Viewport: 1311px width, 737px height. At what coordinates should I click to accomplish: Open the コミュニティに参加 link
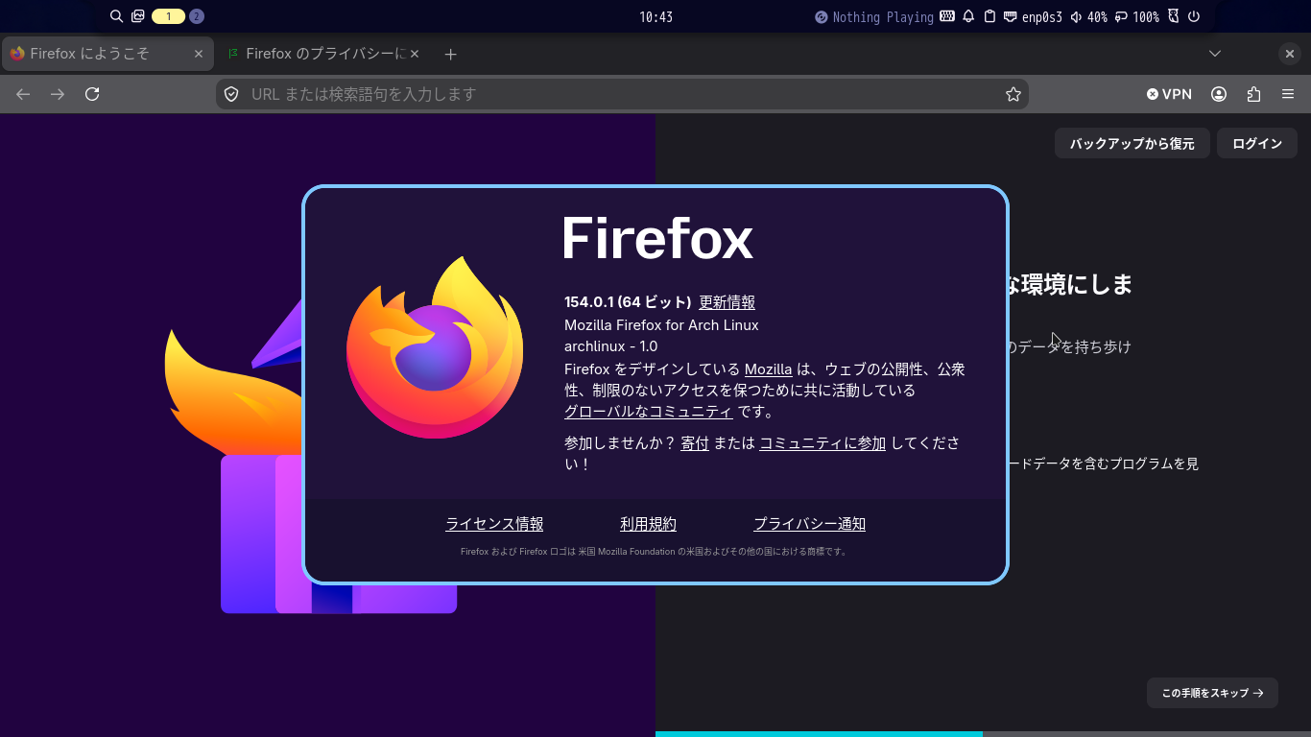click(822, 443)
